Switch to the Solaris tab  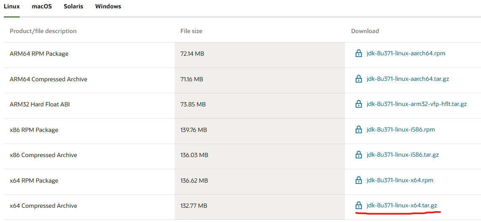[x=73, y=6]
